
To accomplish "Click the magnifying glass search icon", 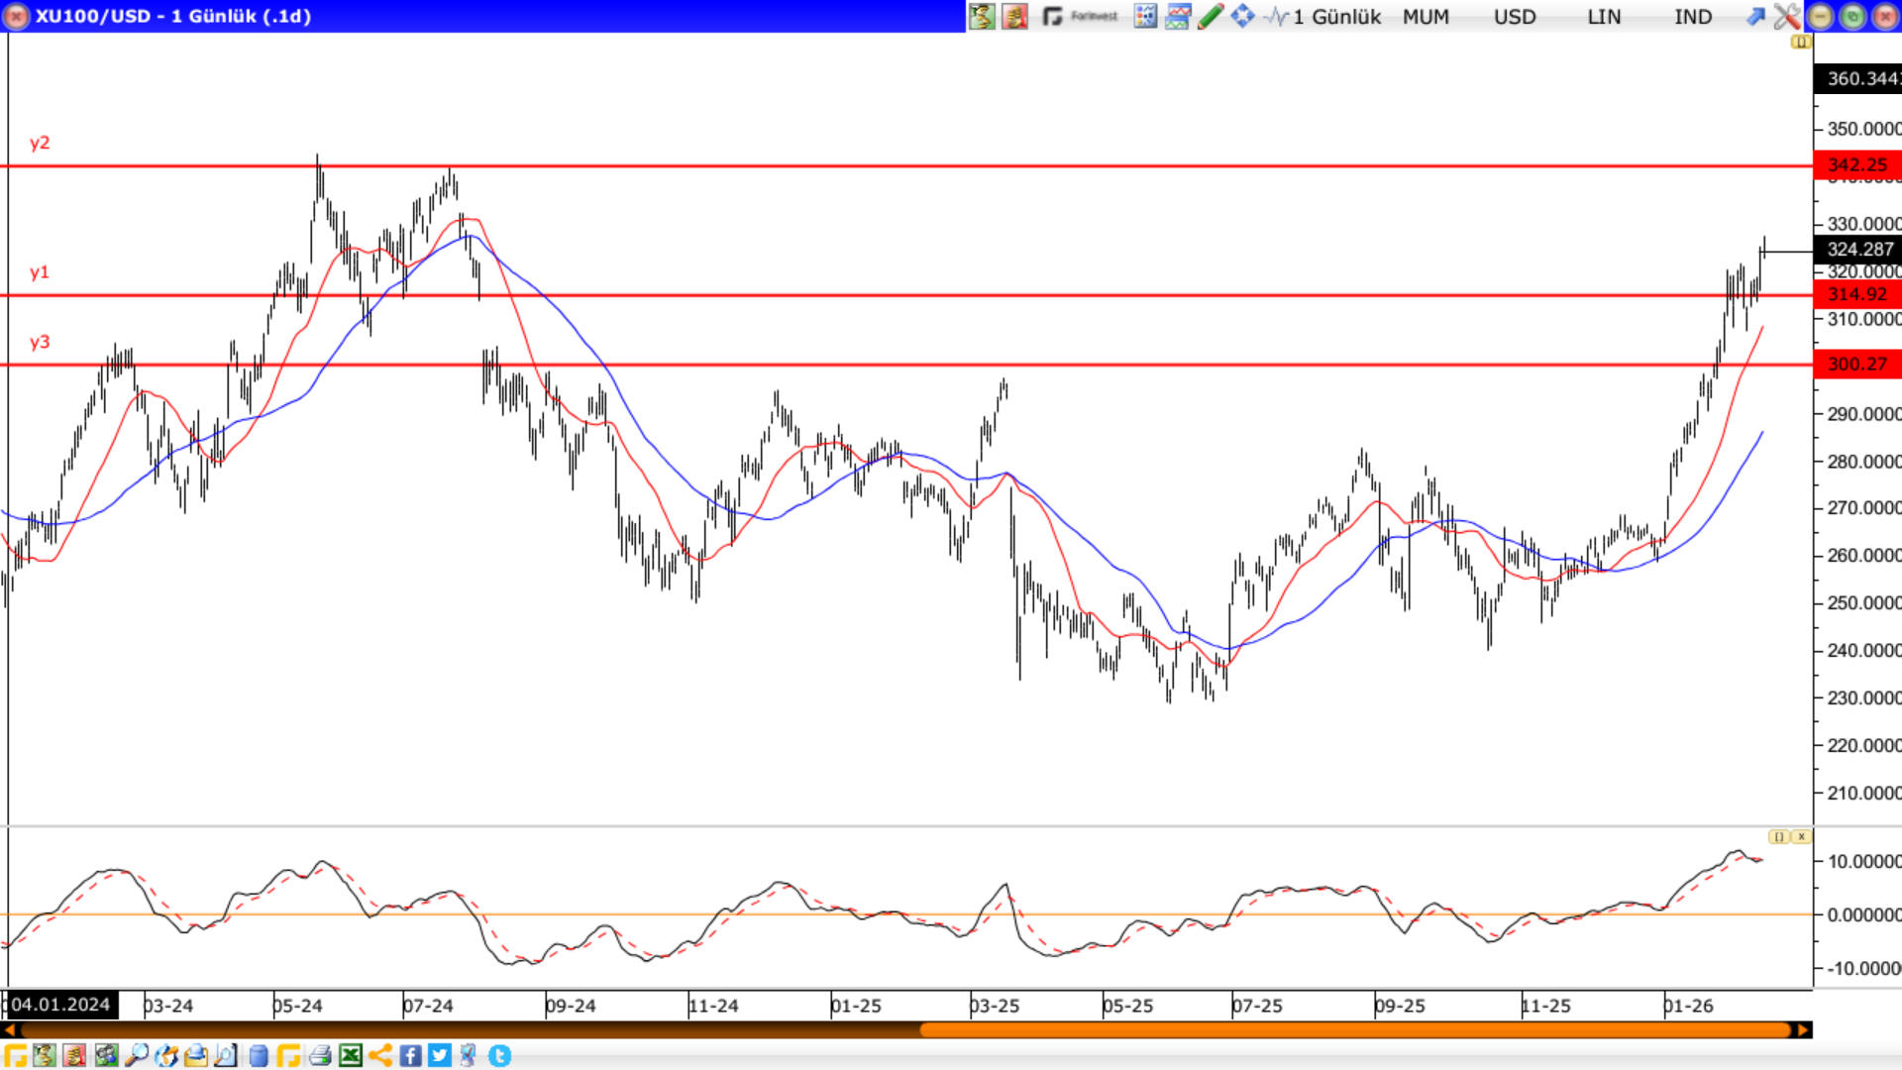I will 136,1055.
